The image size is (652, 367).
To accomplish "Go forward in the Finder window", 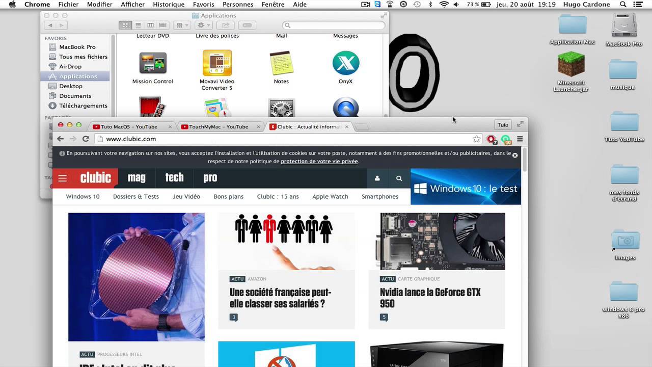I will click(x=63, y=25).
